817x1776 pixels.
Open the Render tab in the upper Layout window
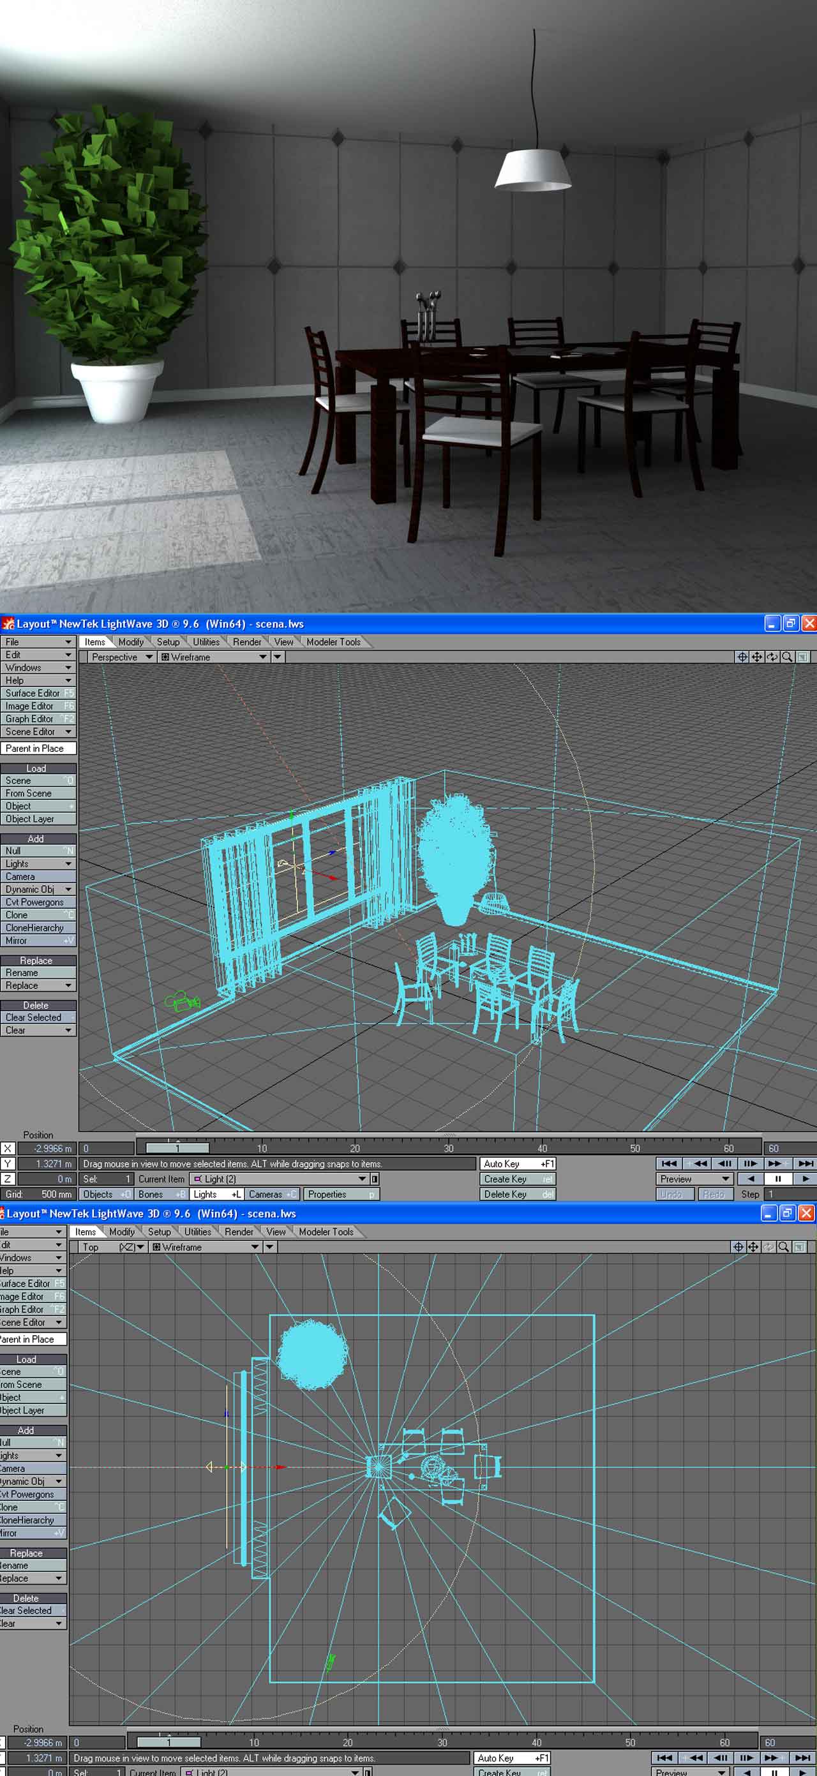click(247, 642)
